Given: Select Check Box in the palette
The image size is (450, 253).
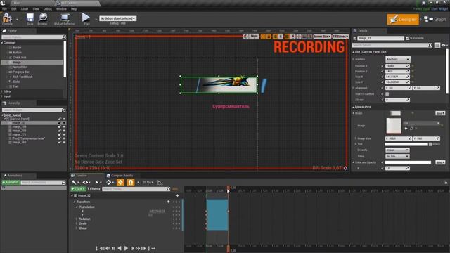Looking at the screenshot, I should click(19, 58).
